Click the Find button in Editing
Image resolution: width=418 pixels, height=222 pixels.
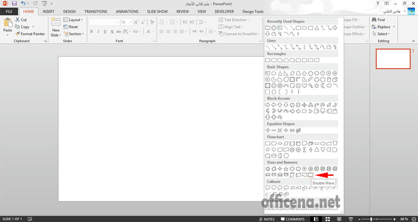(x=378, y=20)
